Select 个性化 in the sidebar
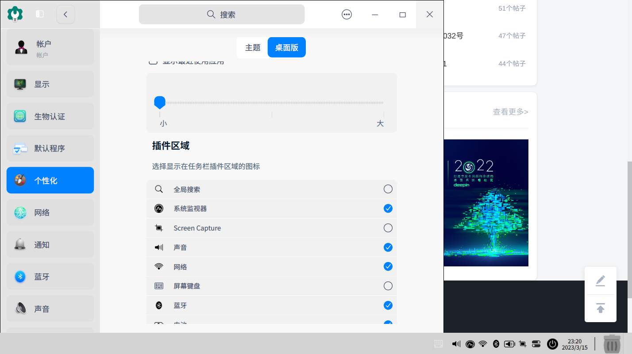The image size is (632, 354). click(x=50, y=180)
